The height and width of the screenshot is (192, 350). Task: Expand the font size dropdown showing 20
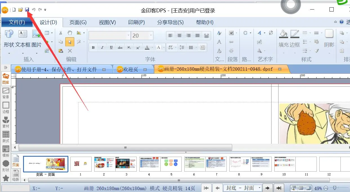[x=151, y=36]
